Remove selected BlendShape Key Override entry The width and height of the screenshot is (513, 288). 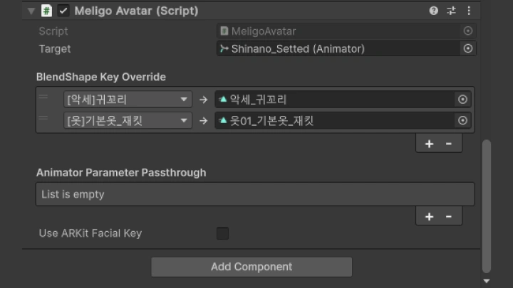point(449,144)
